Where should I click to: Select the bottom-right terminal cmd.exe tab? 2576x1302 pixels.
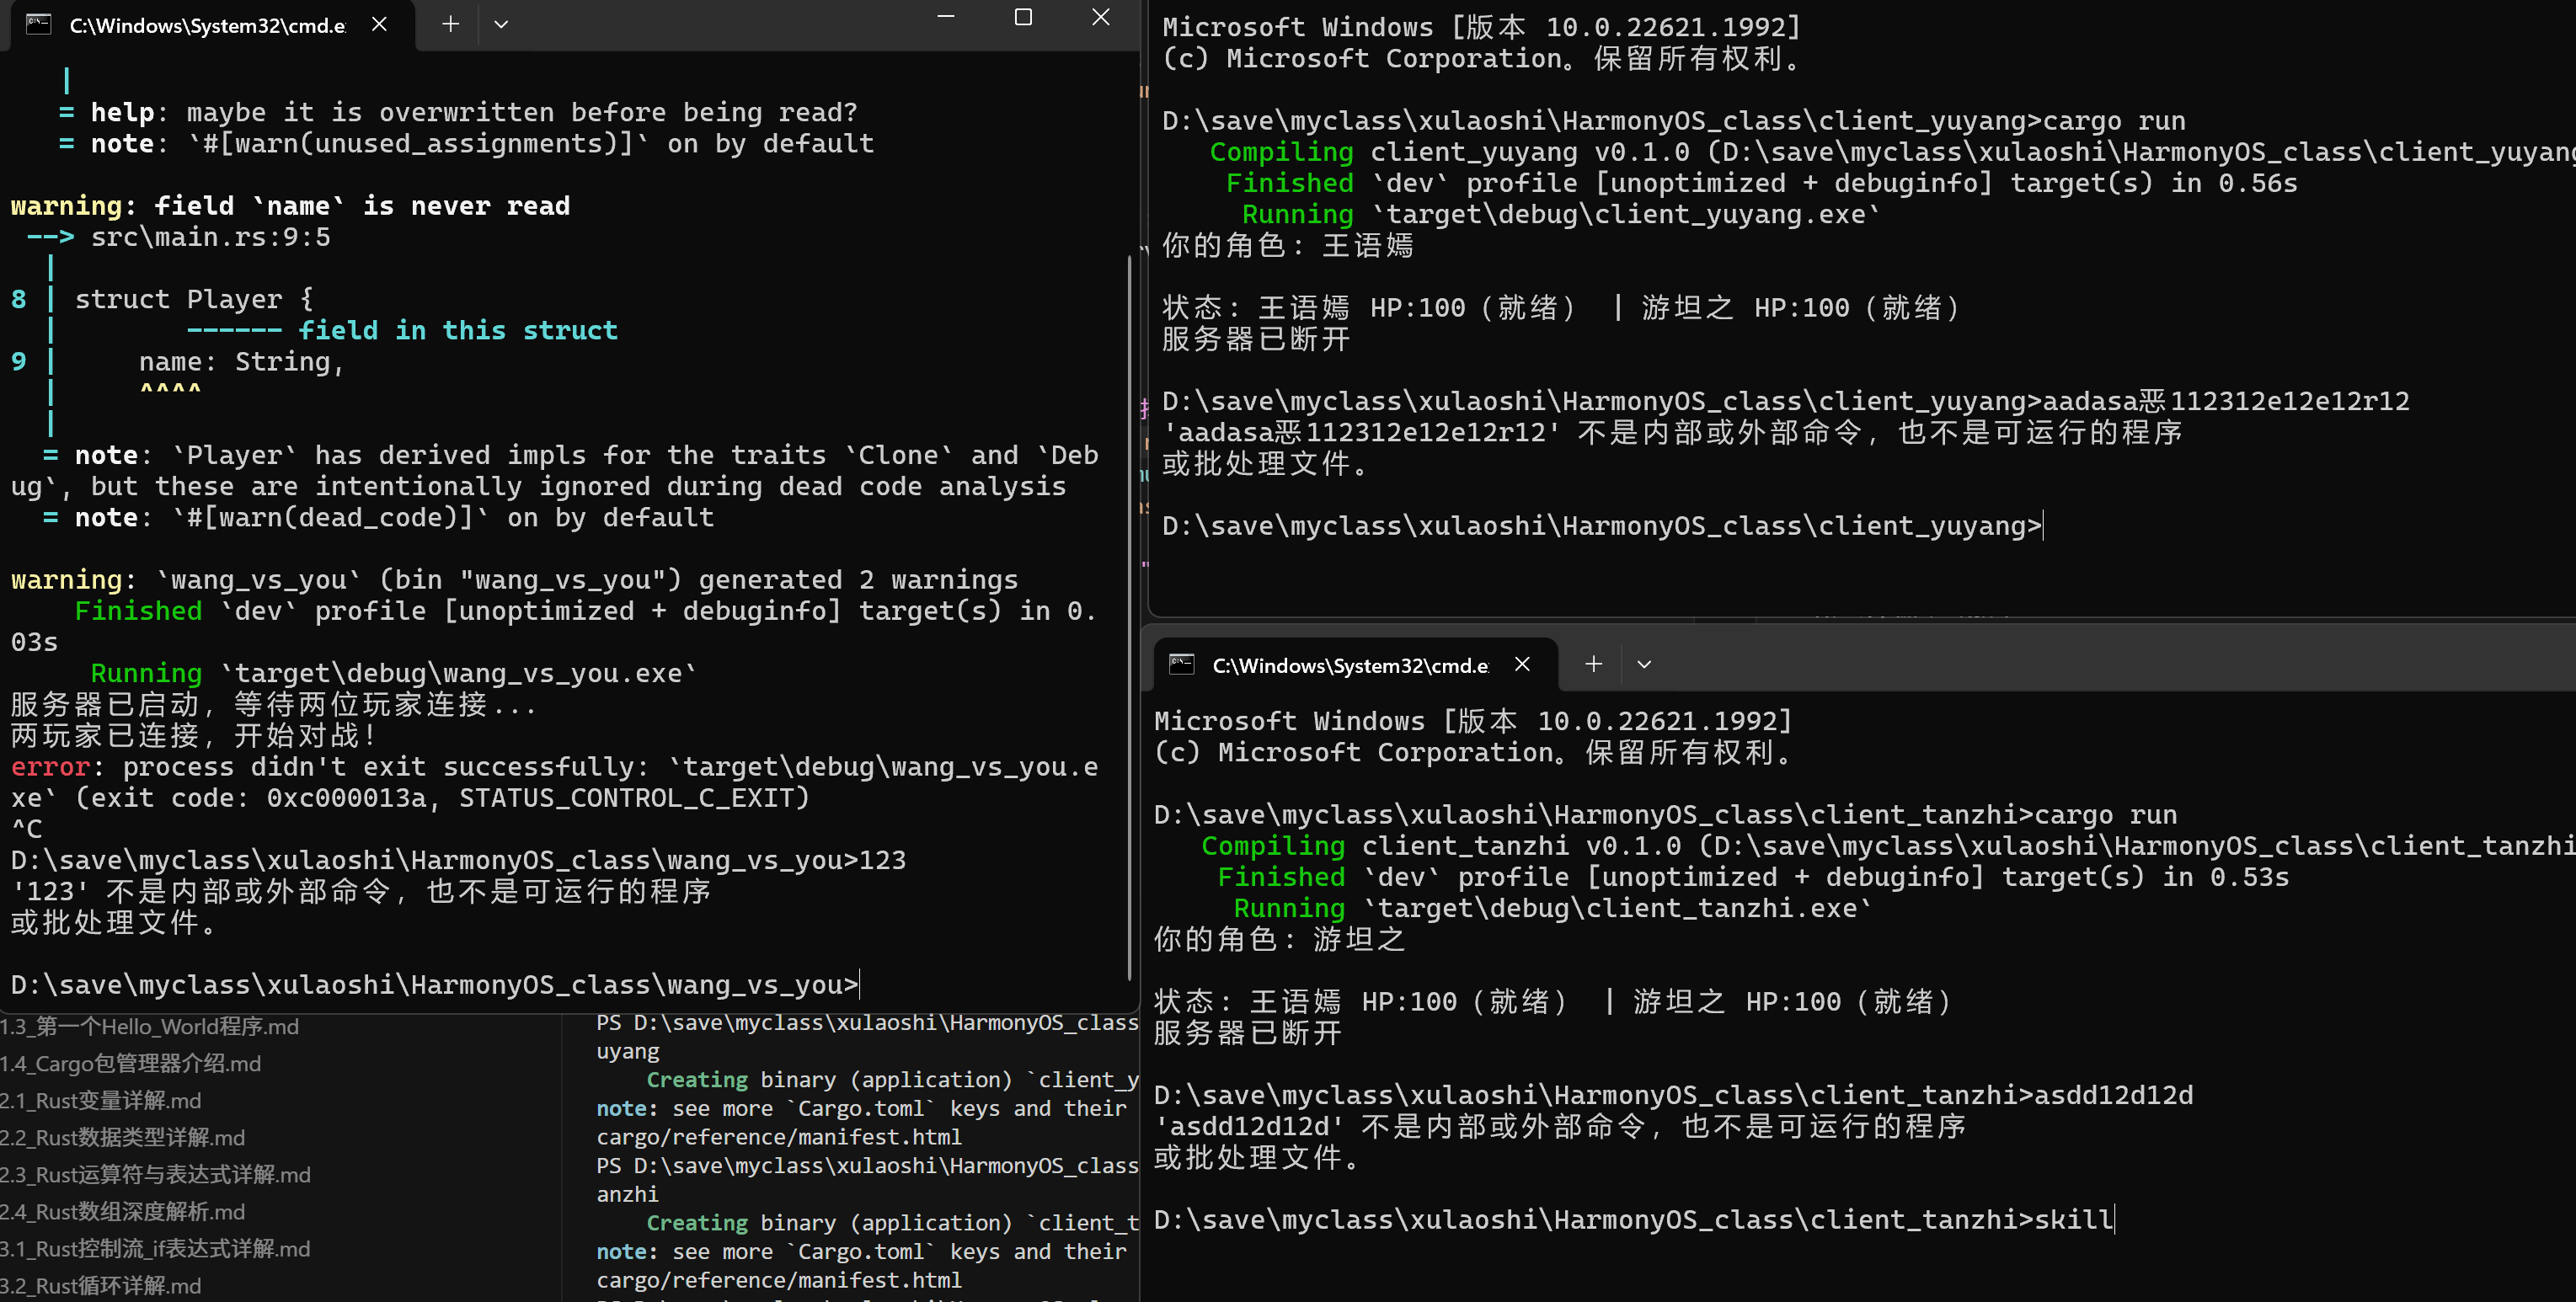[x=1351, y=665]
